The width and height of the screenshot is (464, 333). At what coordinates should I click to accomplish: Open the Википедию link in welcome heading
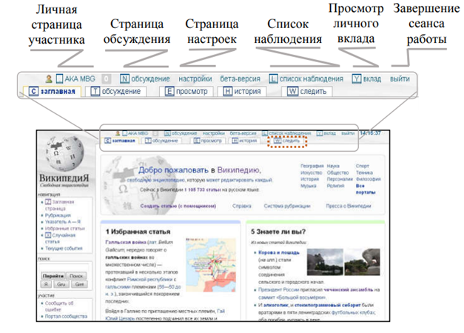pyautogui.click(x=238, y=170)
